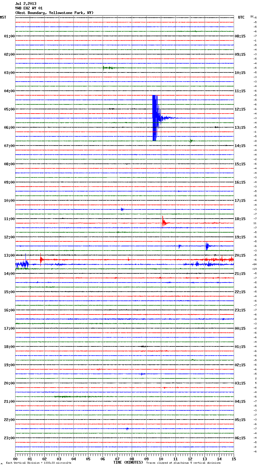Click the '00' minute tick on the bottom axis
The image size is (258, 467).
[x=15, y=459]
